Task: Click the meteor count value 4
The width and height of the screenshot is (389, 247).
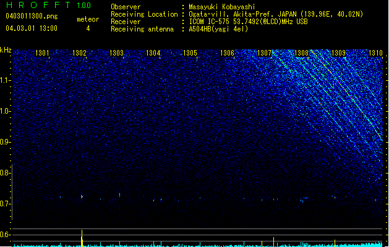Action: click(x=88, y=28)
